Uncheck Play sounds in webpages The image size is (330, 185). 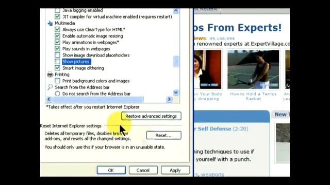pos(57,49)
